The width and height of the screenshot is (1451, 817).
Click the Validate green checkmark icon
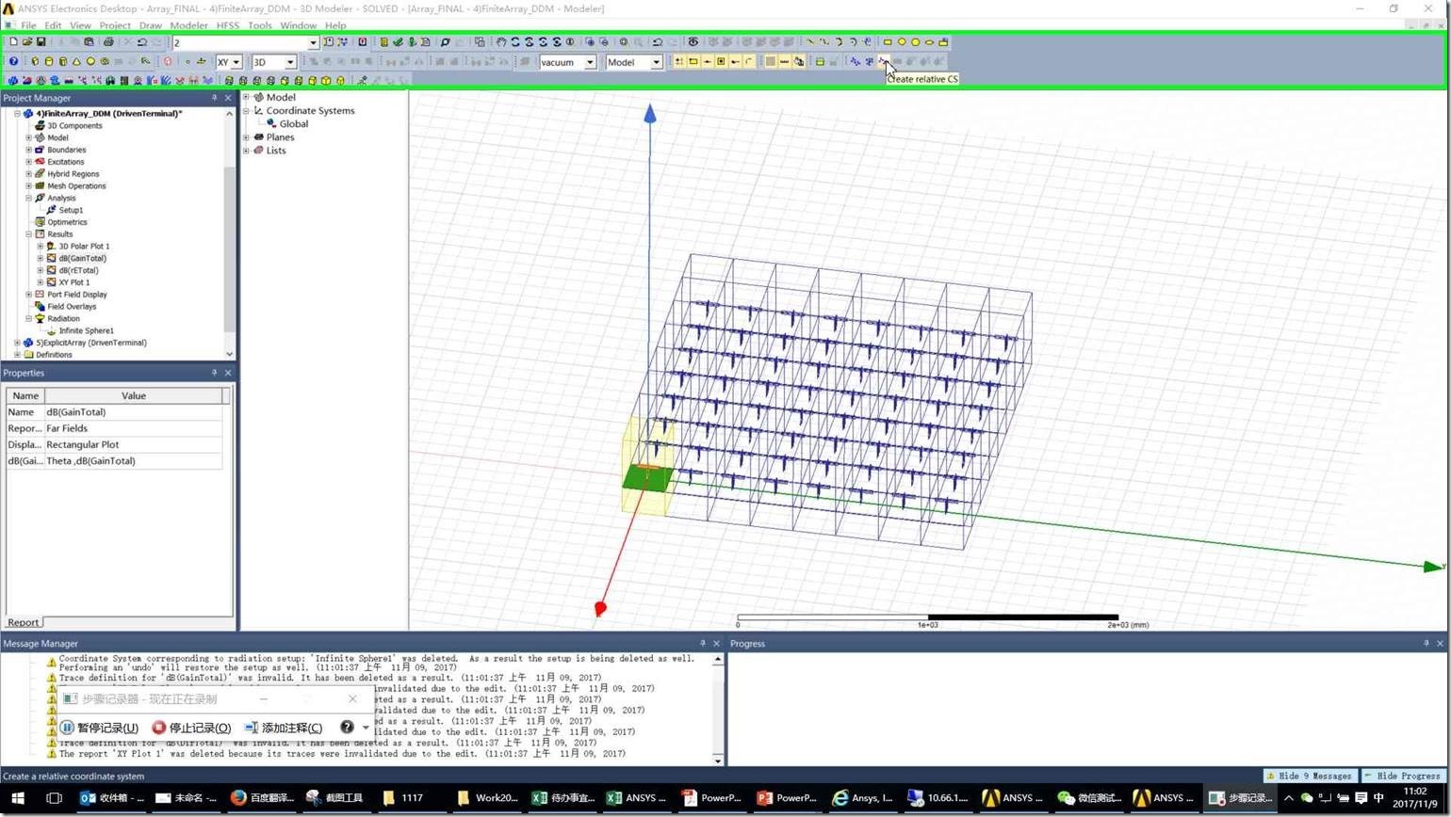[x=399, y=42]
